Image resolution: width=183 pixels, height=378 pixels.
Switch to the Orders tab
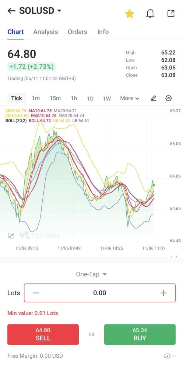(77, 32)
